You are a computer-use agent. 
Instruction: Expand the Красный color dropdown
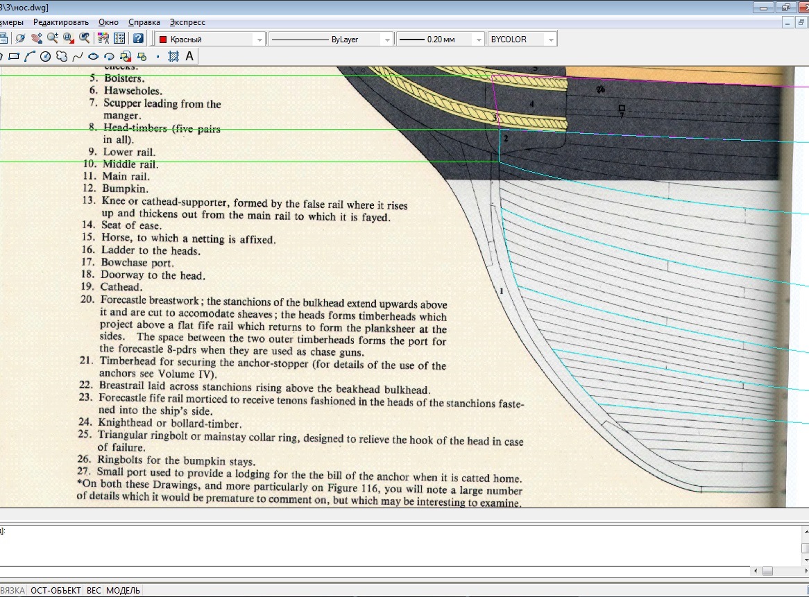click(259, 40)
